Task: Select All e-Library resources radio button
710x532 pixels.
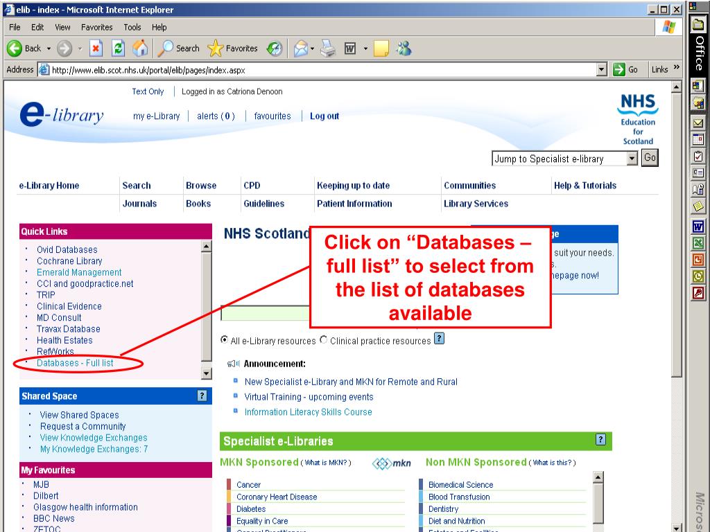Action: pyautogui.click(x=224, y=339)
